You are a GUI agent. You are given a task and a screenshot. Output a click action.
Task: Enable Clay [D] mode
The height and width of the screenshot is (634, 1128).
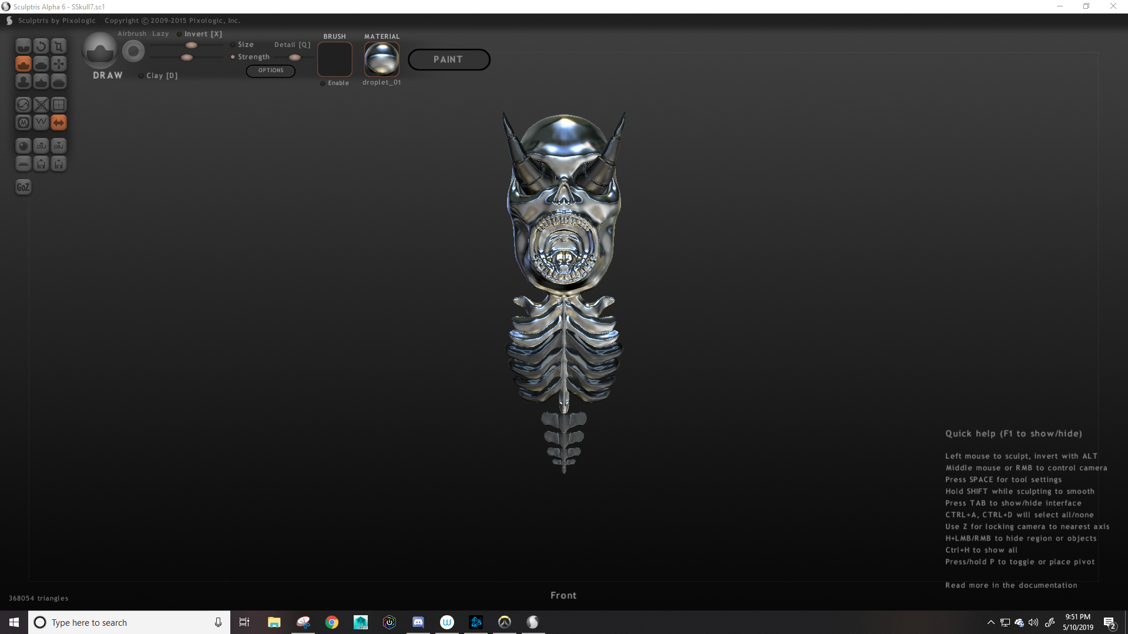tap(159, 76)
